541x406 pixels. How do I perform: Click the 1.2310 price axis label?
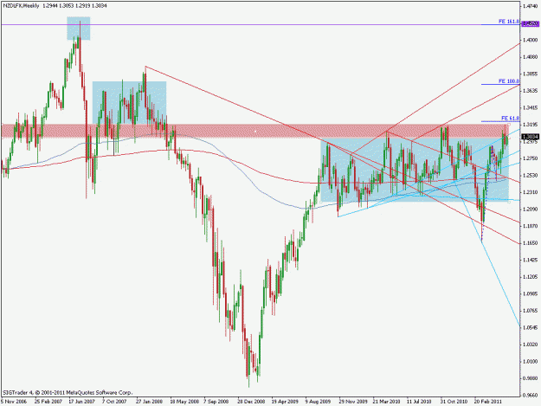coord(531,192)
